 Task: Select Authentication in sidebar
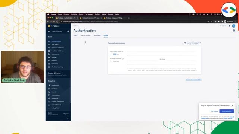pyautogui.click(x=56, y=41)
